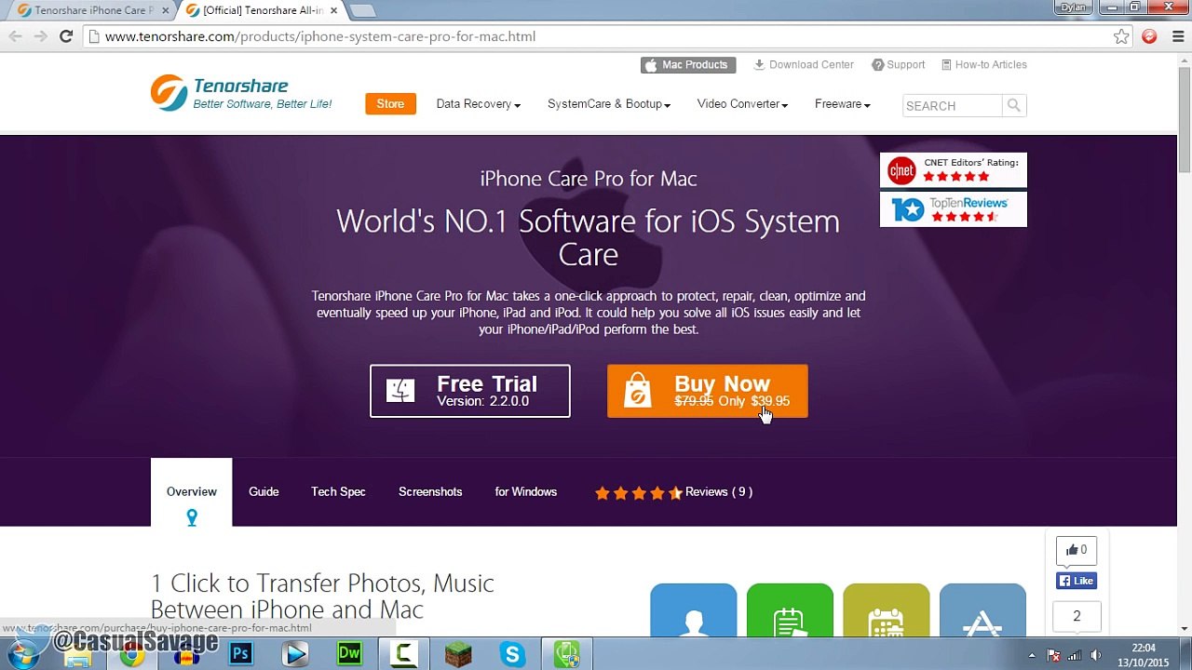Click the search magnifier icon

click(1014, 105)
